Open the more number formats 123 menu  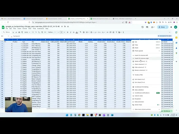[x=45, y=32]
